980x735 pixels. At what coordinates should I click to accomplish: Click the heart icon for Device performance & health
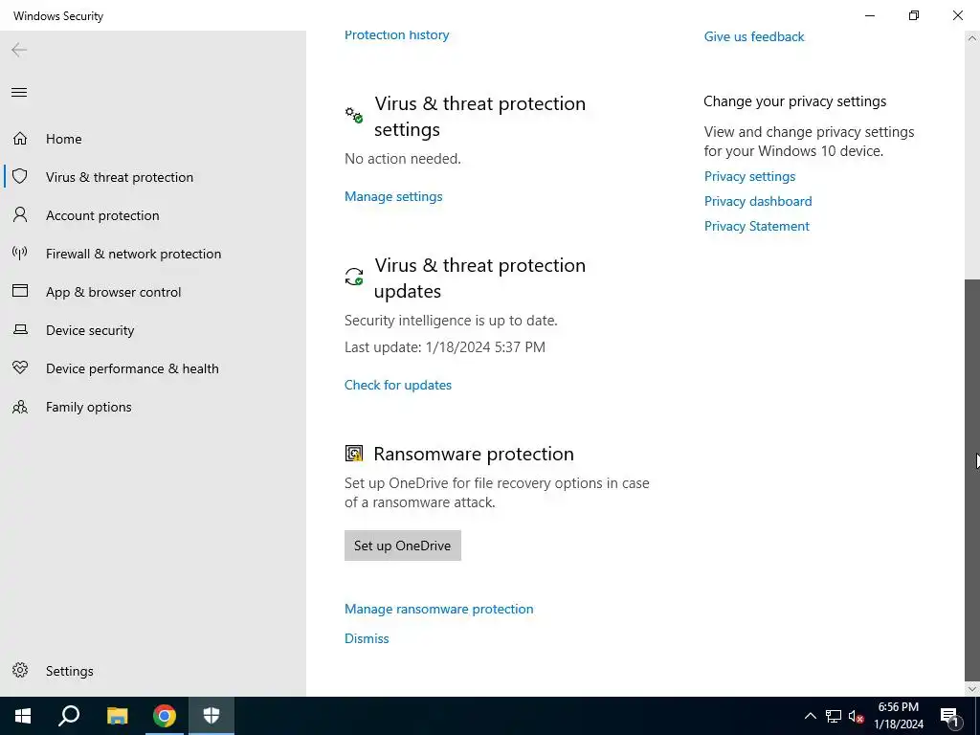pos(20,367)
